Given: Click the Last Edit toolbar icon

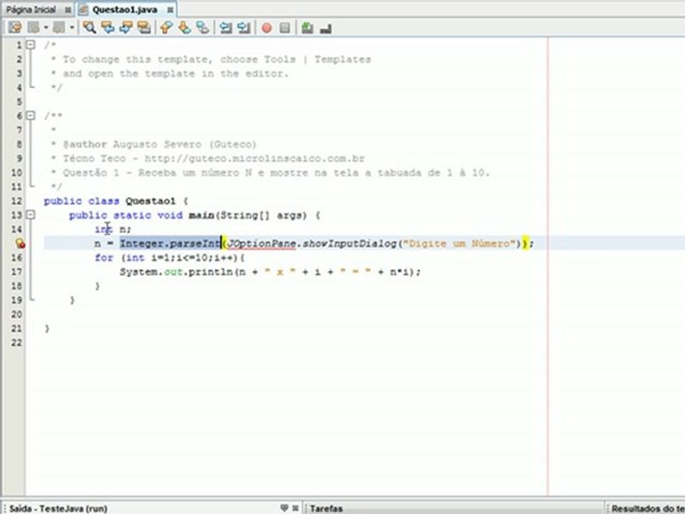Looking at the screenshot, I should coord(14,28).
